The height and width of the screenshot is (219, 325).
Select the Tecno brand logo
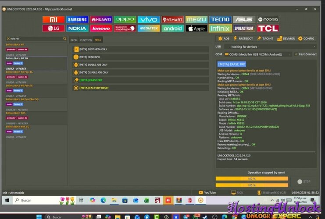[220, 19]
